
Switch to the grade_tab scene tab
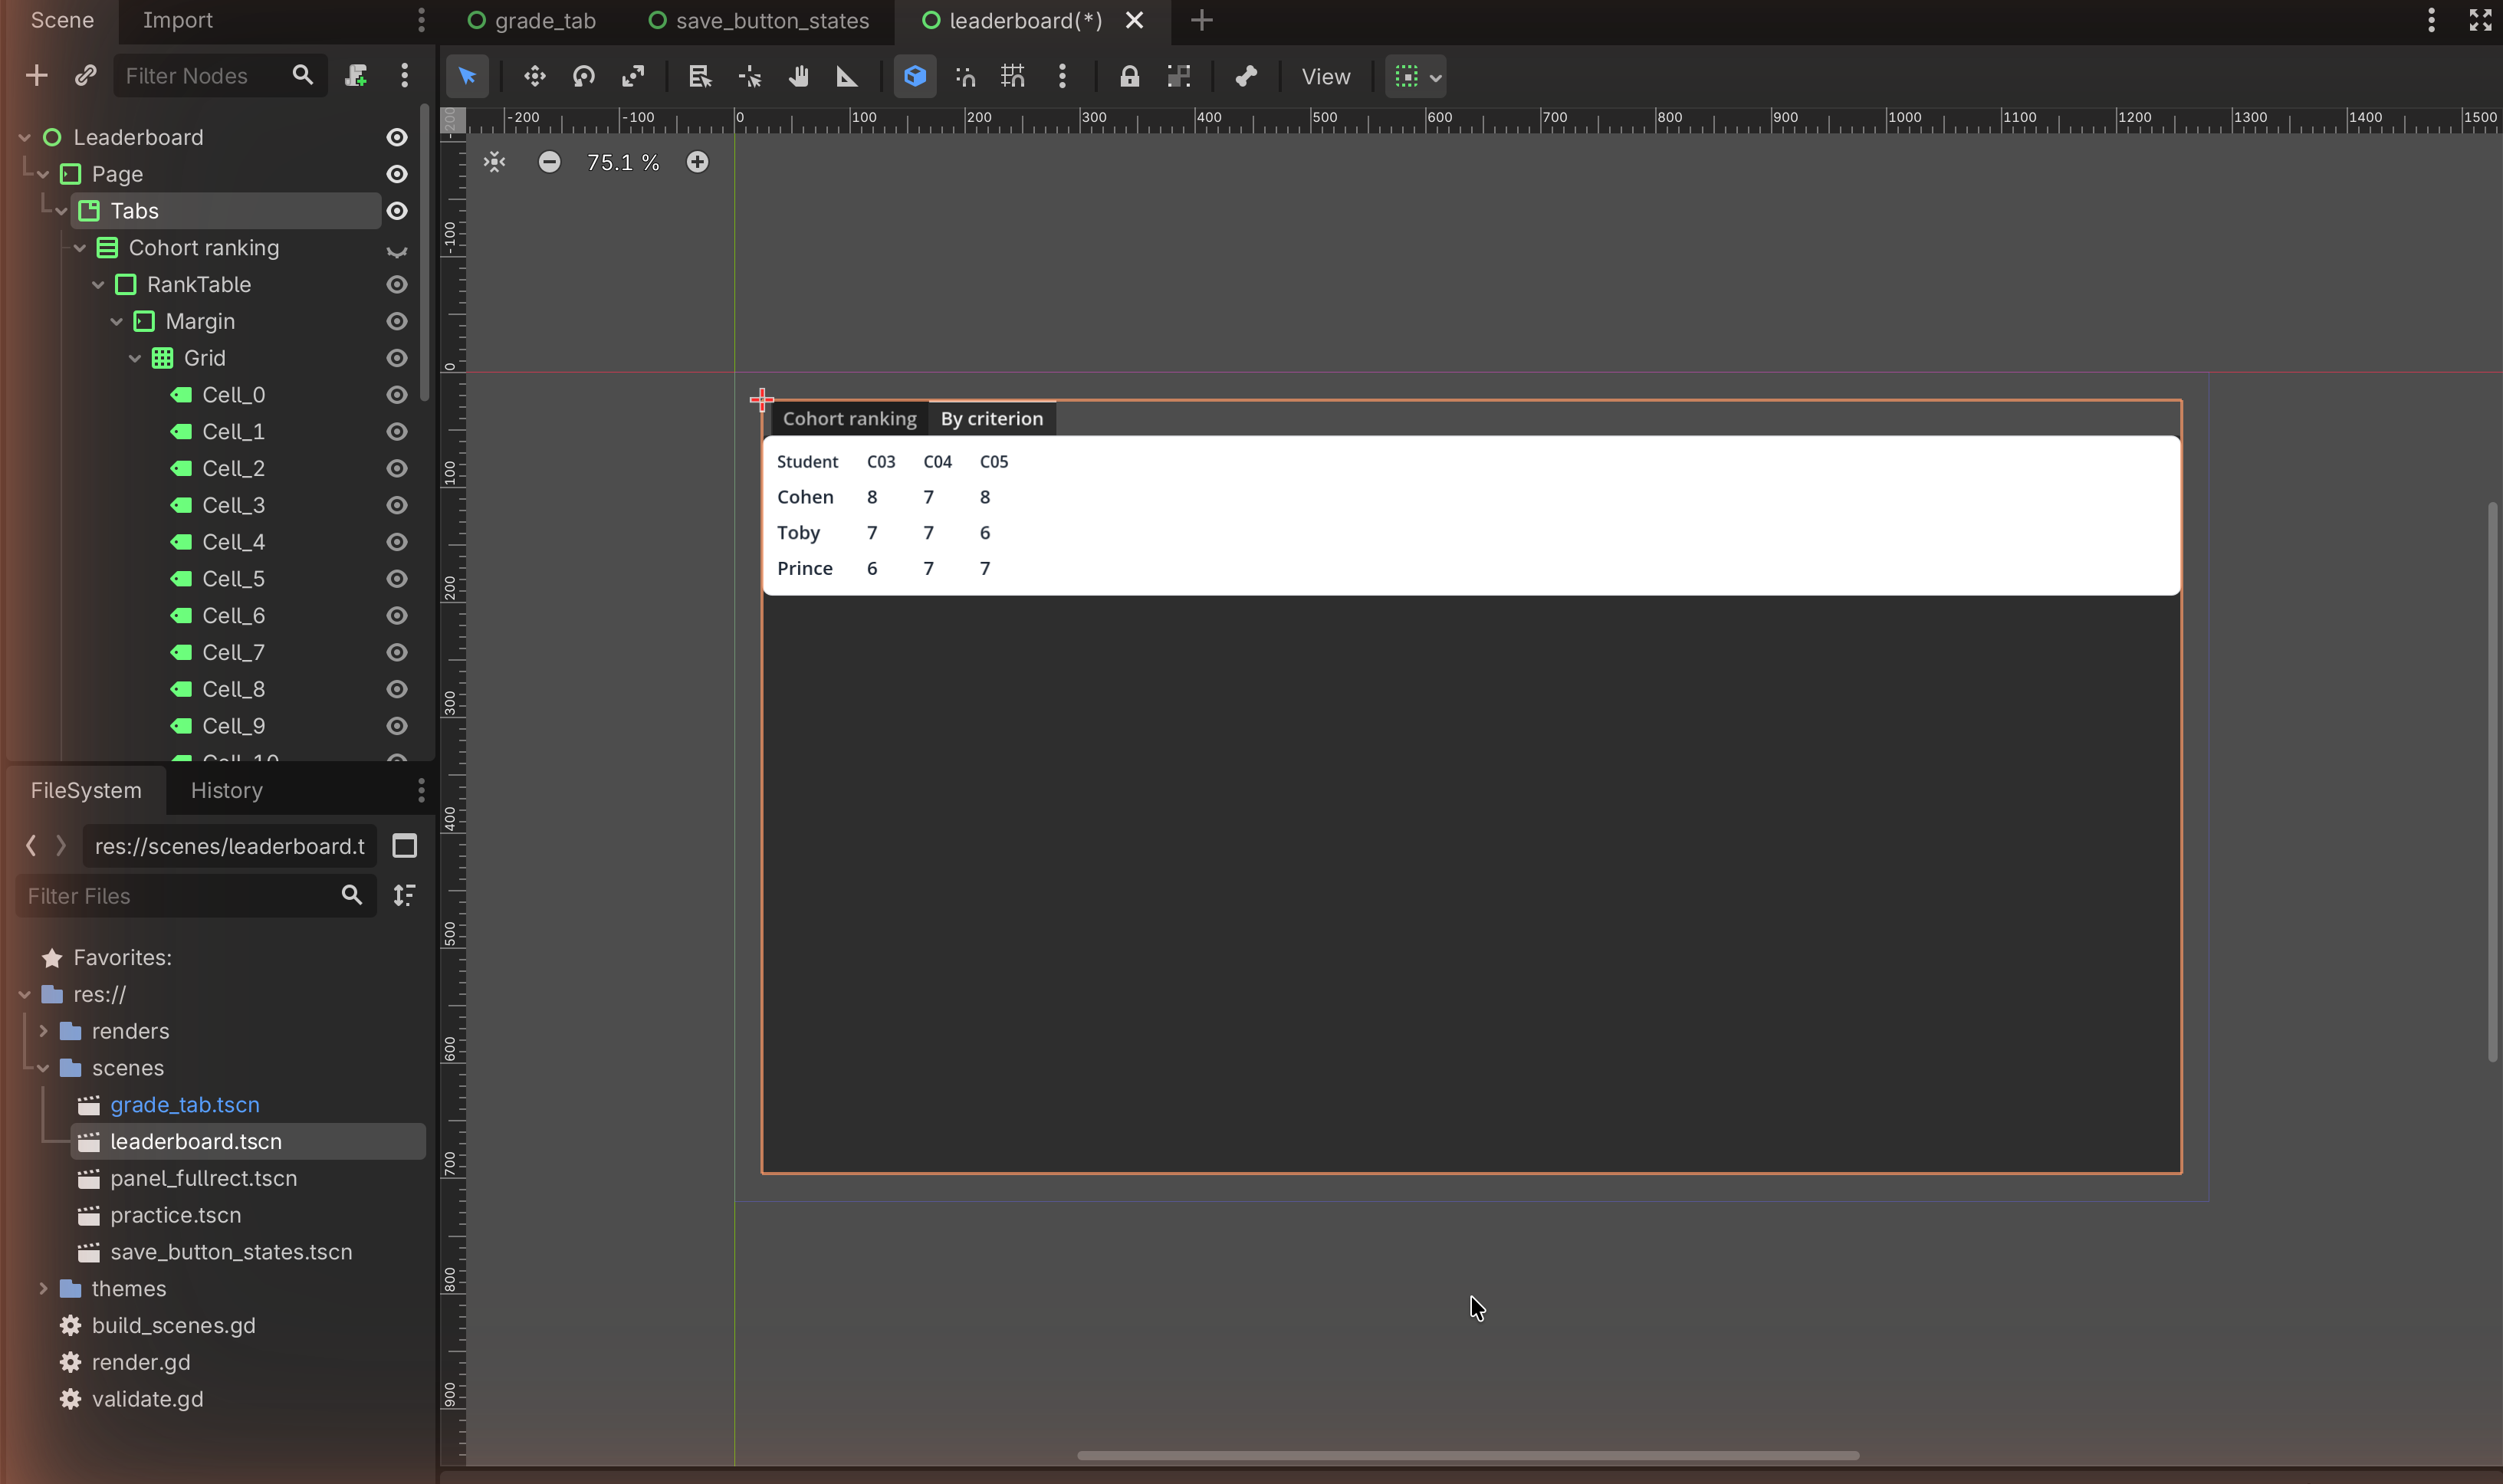coord(532,20)
